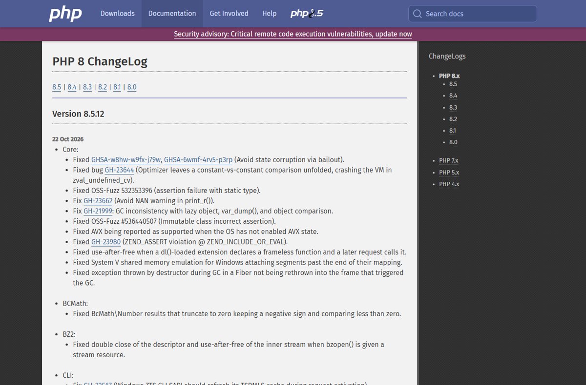Click the 22 Oct 2026 date
The height and width of the screenshot is (385, 586).
point(68,139)
